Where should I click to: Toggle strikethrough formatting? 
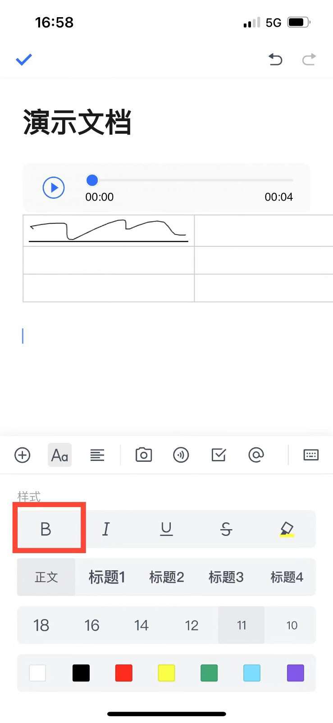(226, 529)
